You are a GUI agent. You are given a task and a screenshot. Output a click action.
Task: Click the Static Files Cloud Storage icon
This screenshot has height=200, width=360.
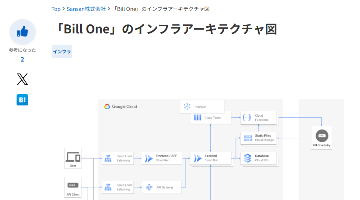[x=248, y=138]
